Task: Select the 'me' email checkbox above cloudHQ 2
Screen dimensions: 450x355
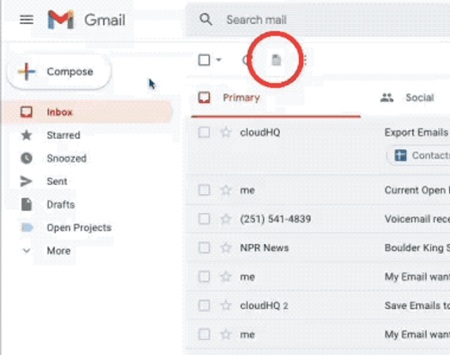Action: pyautogui.click(x=204, y=277)
